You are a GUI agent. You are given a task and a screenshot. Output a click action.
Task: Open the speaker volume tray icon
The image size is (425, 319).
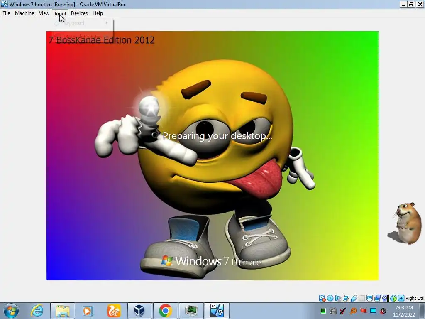383,311
